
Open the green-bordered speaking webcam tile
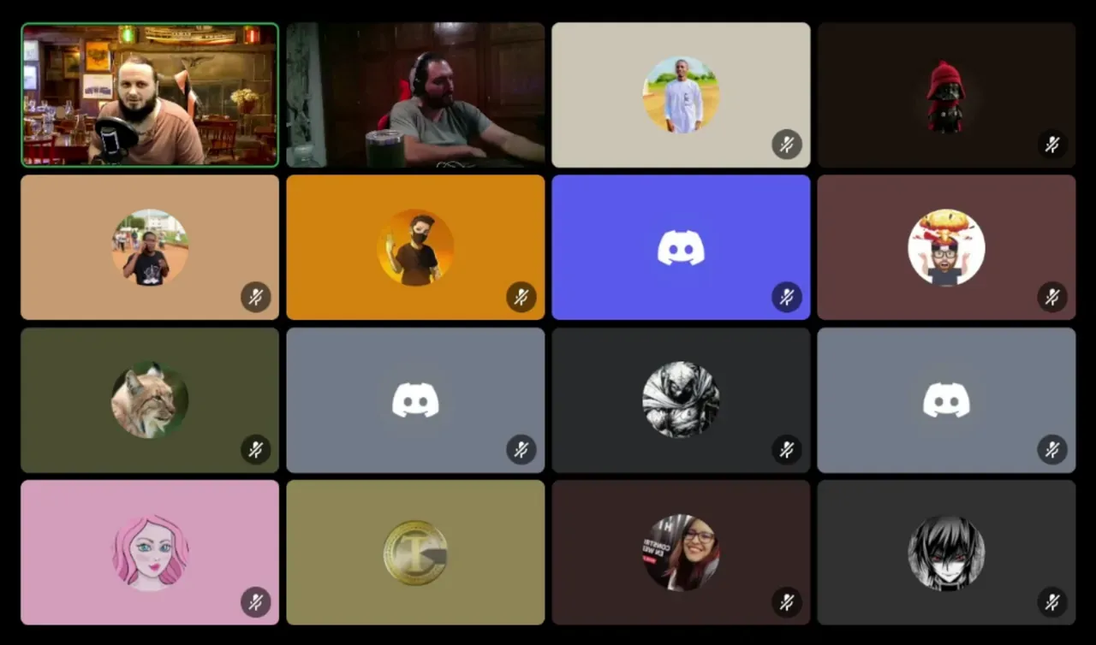click(x=150, y=95)
